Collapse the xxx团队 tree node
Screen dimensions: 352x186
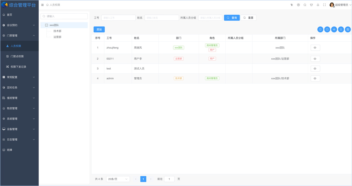tap(46, 25)
